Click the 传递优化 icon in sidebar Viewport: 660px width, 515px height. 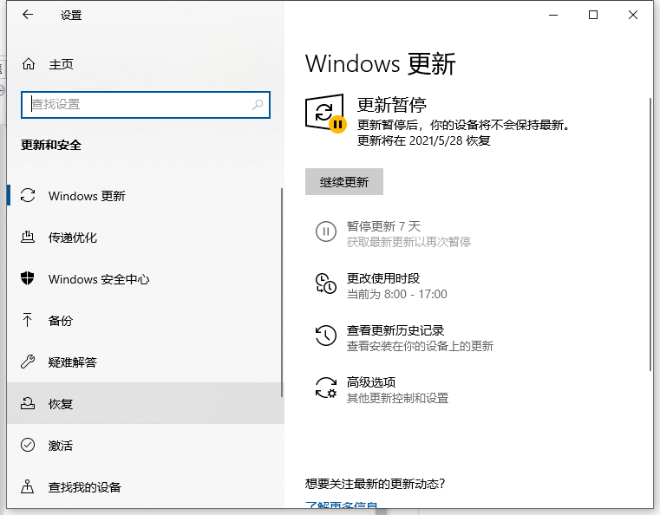(29, 238)
